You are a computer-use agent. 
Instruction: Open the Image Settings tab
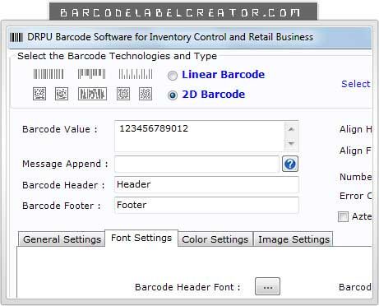pos(293,239)
